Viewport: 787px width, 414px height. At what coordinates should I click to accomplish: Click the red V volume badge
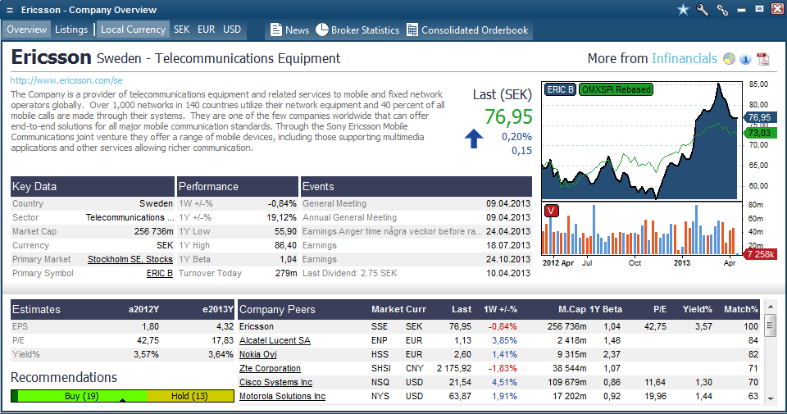pos(551,210)
